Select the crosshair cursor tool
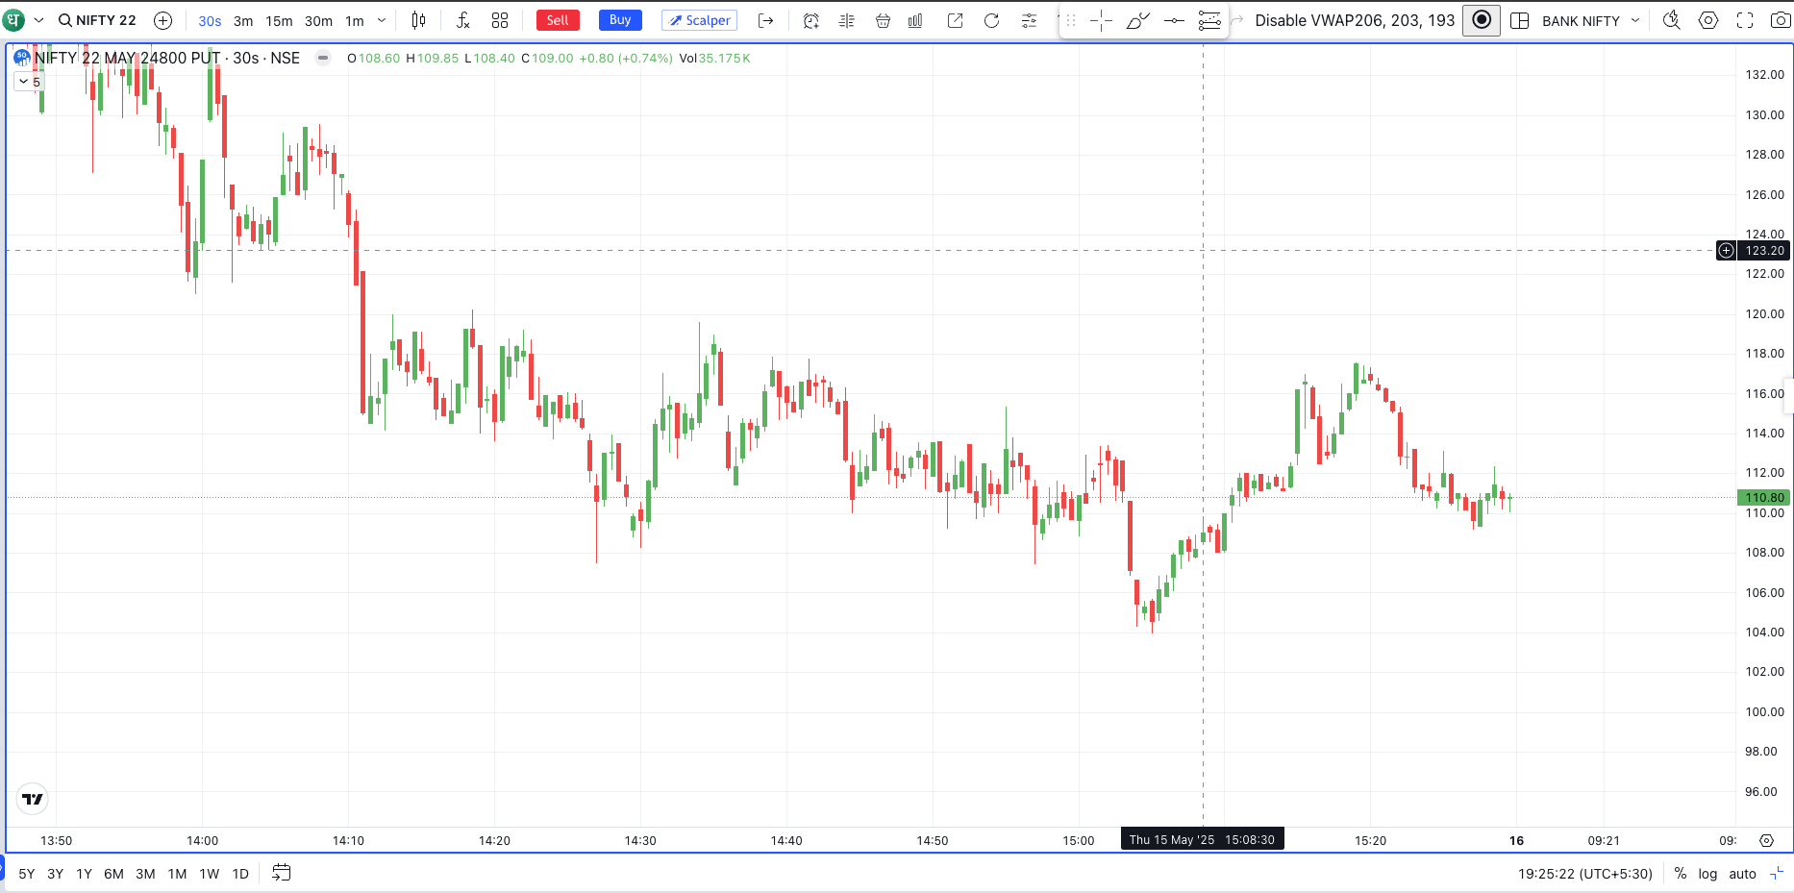 point(1101,20)
